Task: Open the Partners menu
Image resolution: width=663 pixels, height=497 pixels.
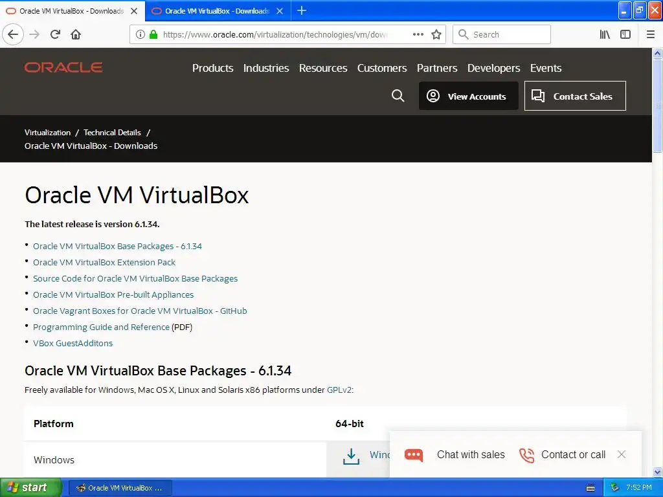Action: tap(437, 68)
